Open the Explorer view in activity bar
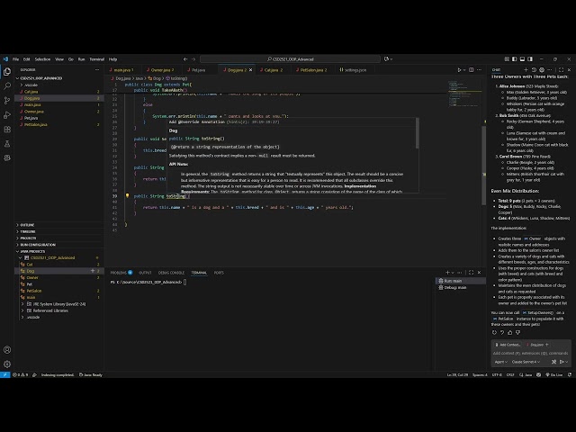The image size is (576, 432). (7, 72)
